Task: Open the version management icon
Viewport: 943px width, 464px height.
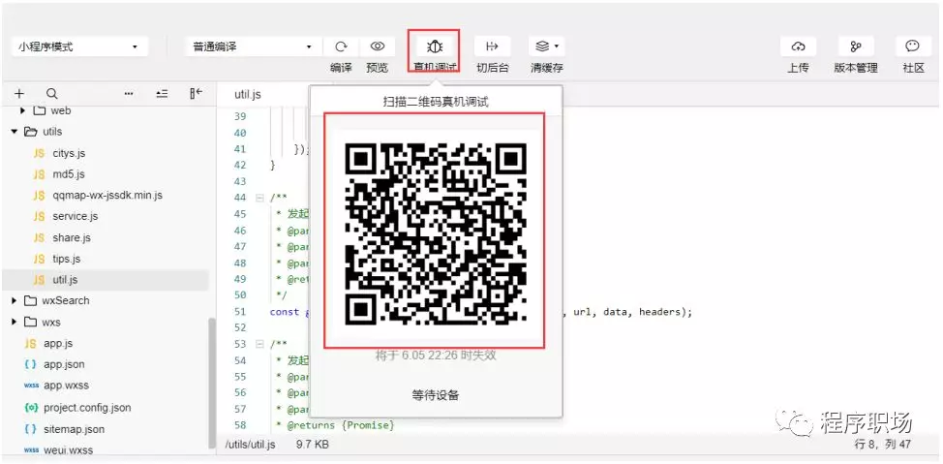Action: [x=856, y=46]
